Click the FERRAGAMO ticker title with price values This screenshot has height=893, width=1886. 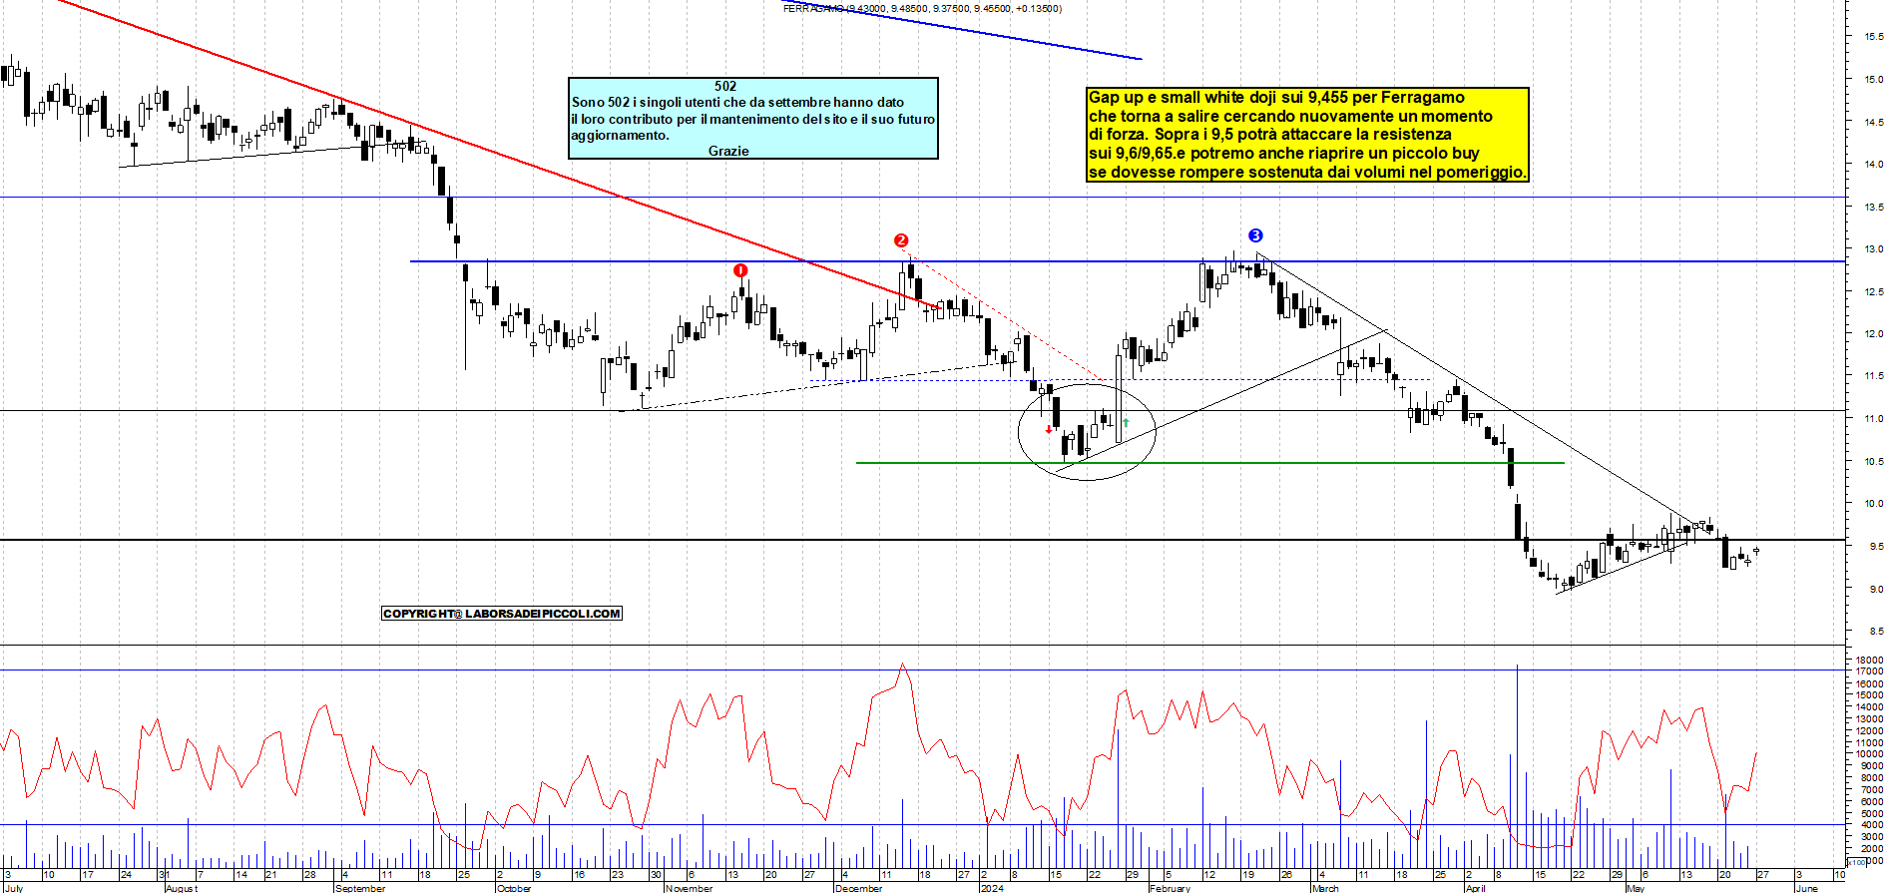[922, 8]
